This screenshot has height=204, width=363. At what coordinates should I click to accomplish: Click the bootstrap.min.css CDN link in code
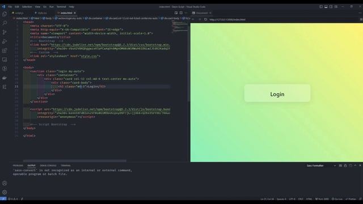(110, 45)
